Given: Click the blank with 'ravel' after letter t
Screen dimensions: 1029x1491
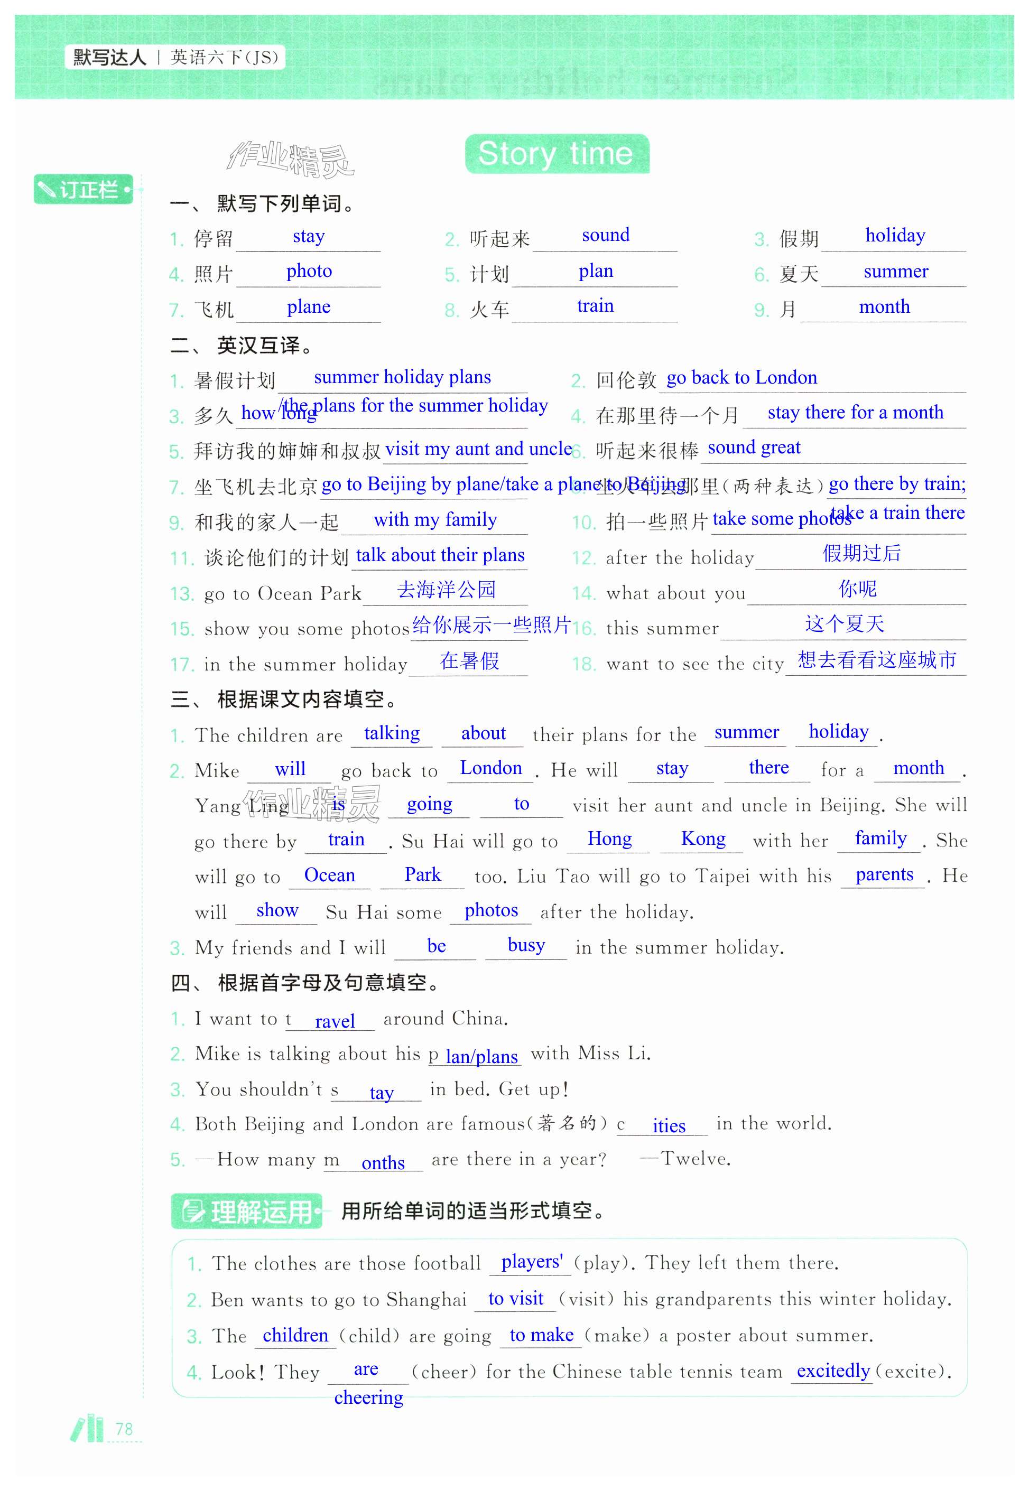Looking at the screenshot, I should (x=334, y=1021).
